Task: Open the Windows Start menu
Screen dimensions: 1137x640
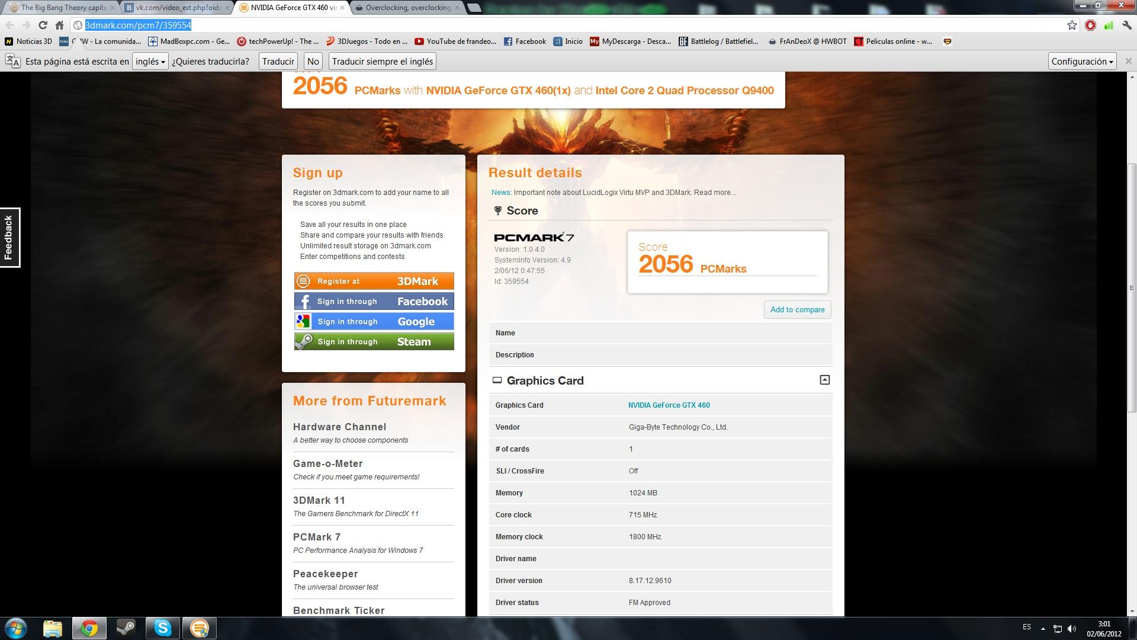Action: (16, 628)
